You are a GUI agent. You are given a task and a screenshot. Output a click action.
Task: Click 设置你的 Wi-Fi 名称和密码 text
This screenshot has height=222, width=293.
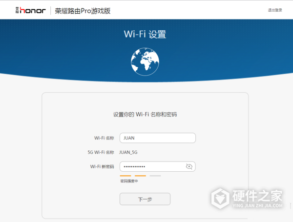(145, 114)
